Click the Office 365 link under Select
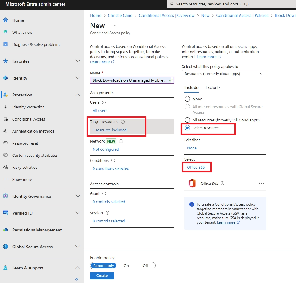Image resolution: width=296 pixels, height=283 pixels. coord(196,167)
